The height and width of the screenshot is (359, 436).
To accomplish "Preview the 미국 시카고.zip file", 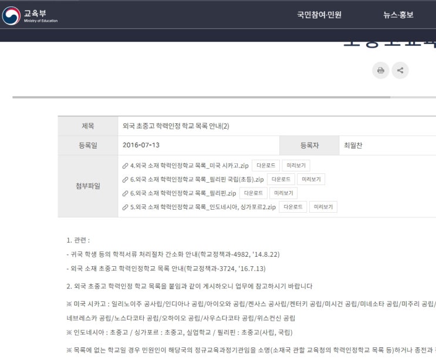I will [296, 166].
